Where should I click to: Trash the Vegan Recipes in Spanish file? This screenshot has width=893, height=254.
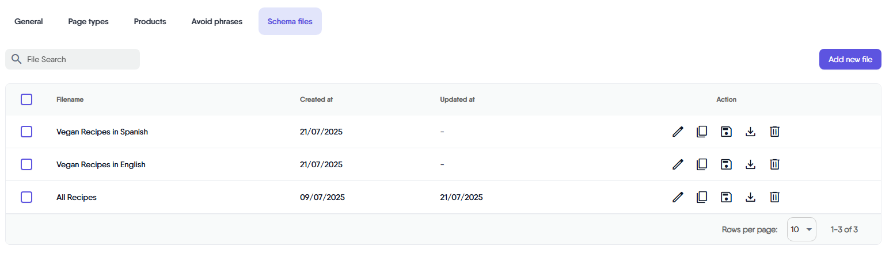774,132
